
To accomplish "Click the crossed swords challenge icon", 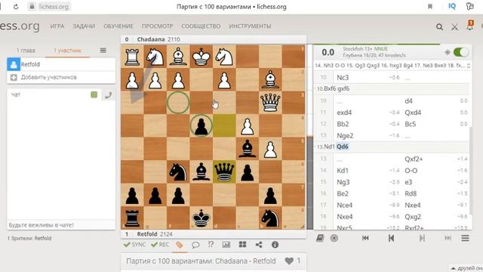I will pos(454,27).
